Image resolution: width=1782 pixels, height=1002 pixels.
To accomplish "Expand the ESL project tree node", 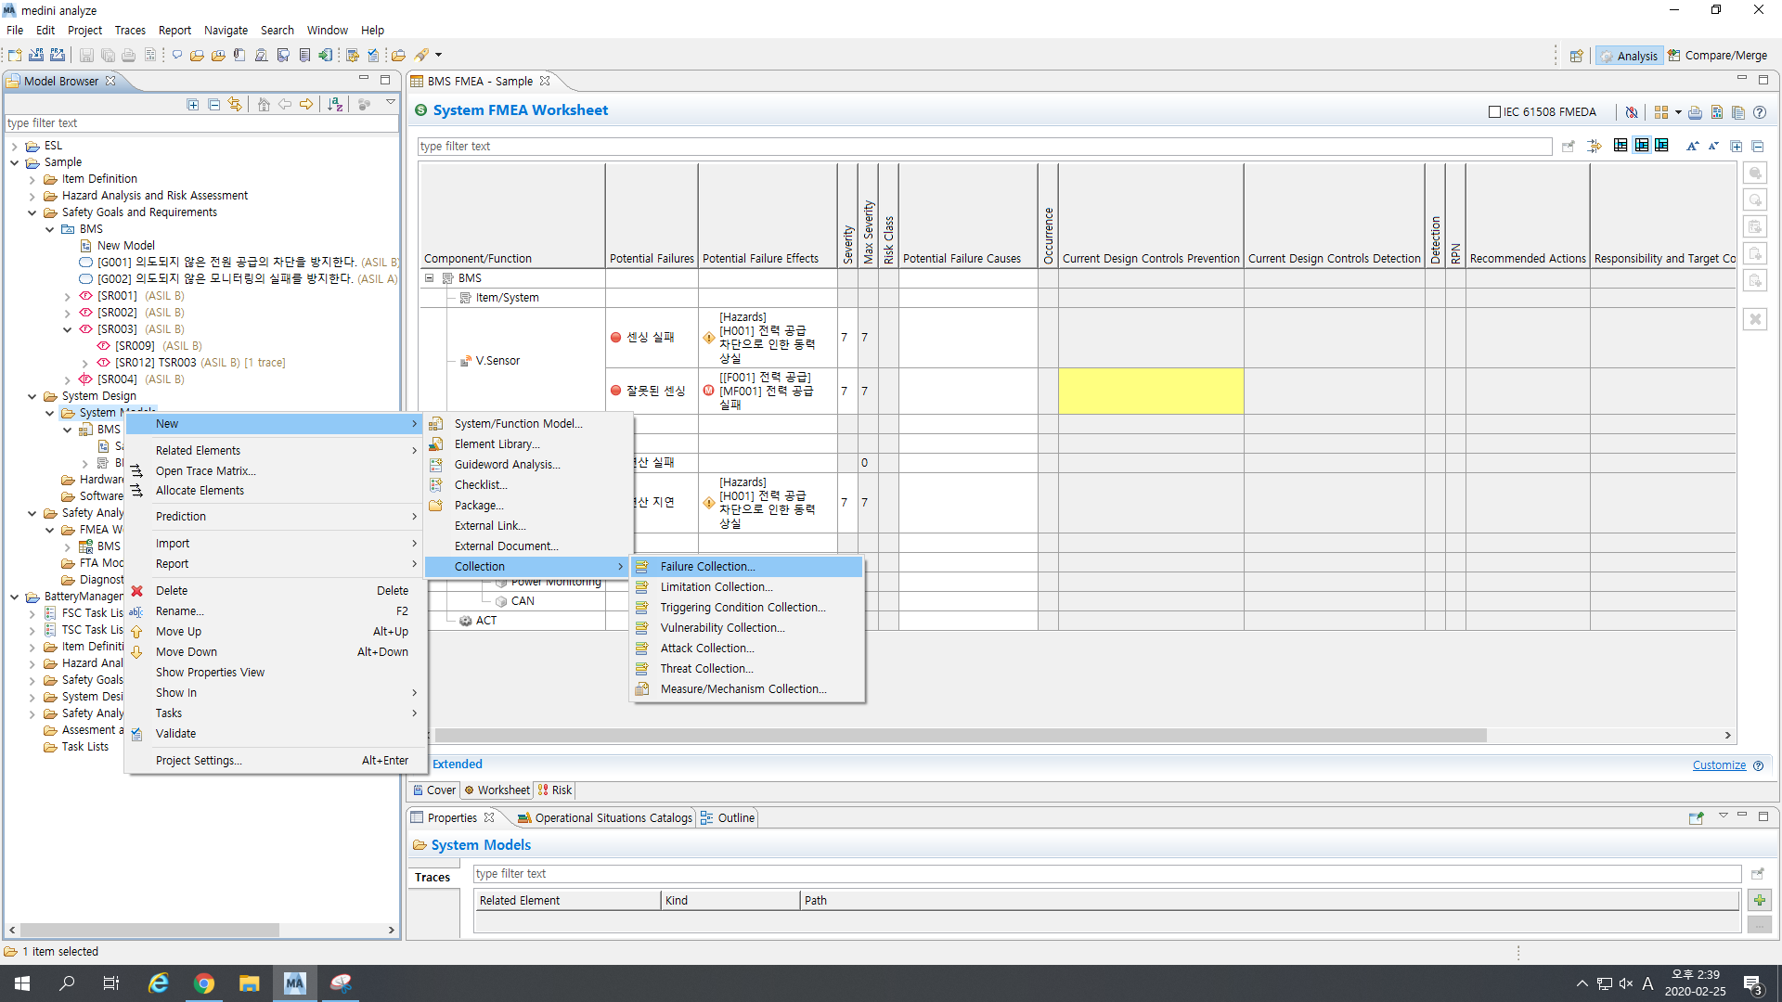I will [x=15, y=146].
